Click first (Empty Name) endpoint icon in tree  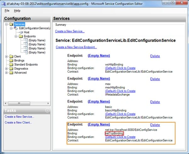26,40
